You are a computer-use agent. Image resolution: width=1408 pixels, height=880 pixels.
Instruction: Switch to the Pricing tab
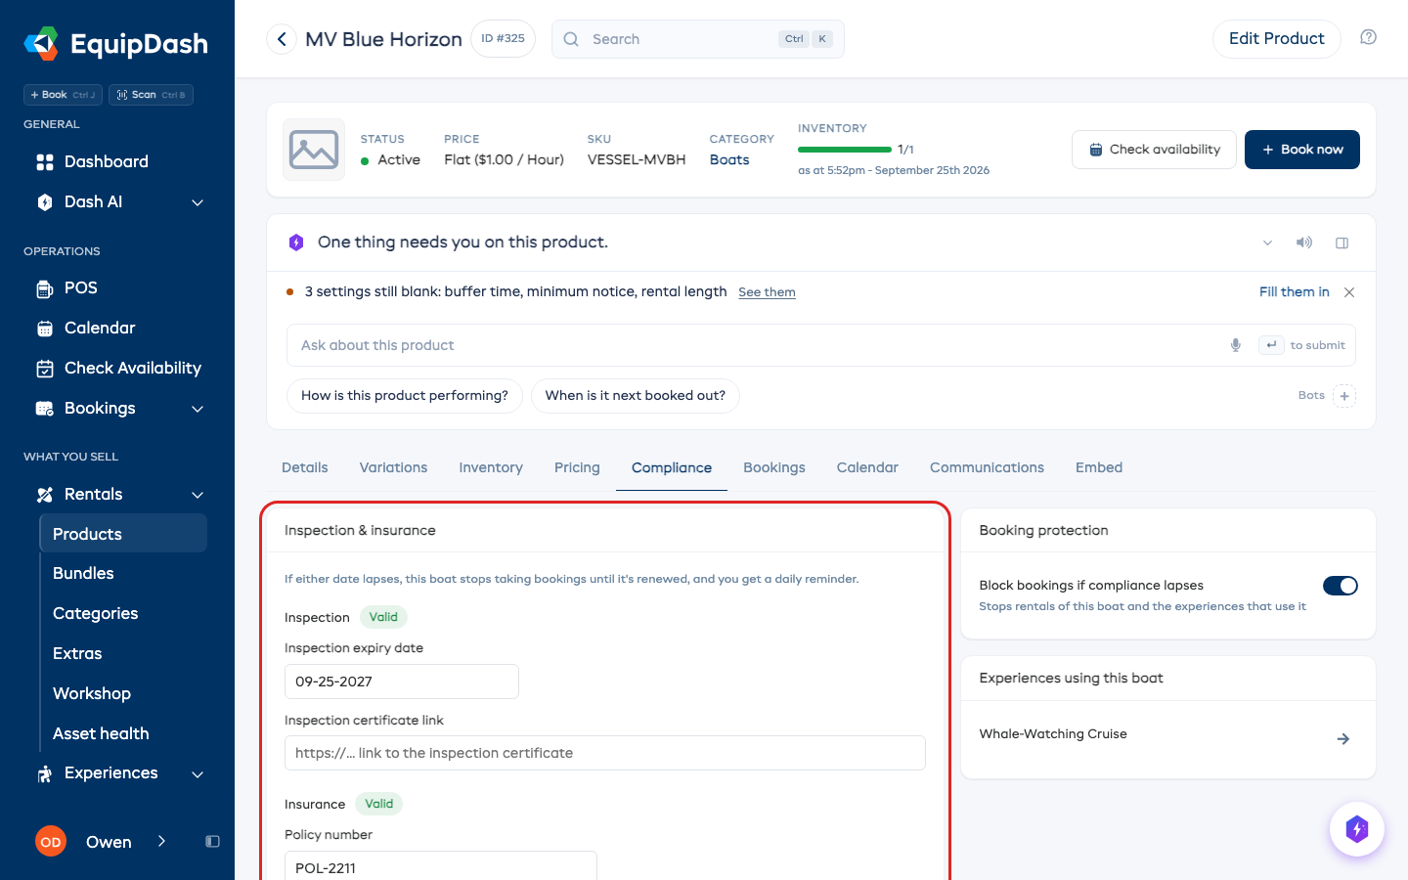click(577, 467)
